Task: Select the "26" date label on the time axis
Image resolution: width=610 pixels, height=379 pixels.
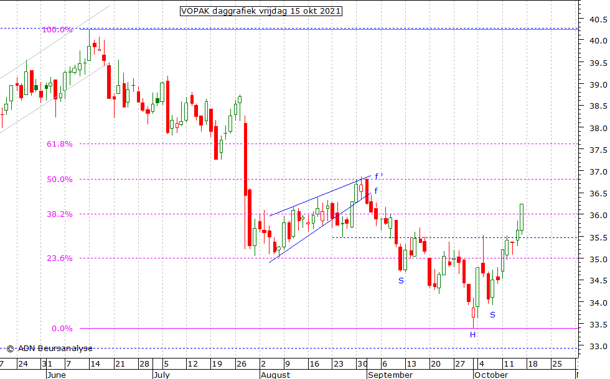Action: click(x=242, y=364)
